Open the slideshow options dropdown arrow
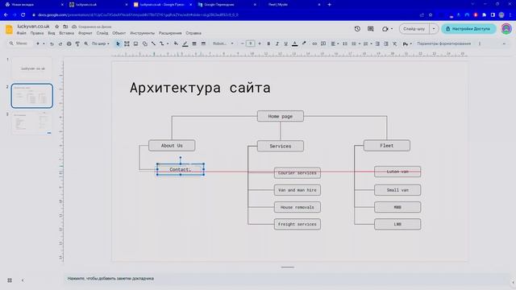The height and width of the screenshot is (290, 516). (434, 29)
